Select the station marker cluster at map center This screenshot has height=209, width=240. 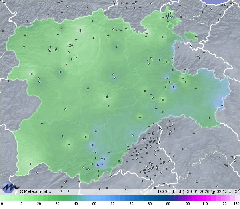click(107, 96)
